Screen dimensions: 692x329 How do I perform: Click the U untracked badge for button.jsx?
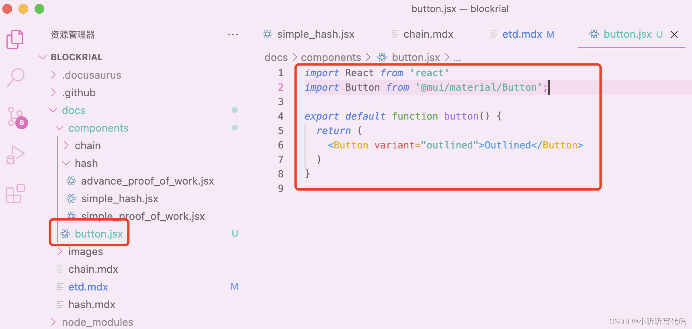tap(235, 234)
